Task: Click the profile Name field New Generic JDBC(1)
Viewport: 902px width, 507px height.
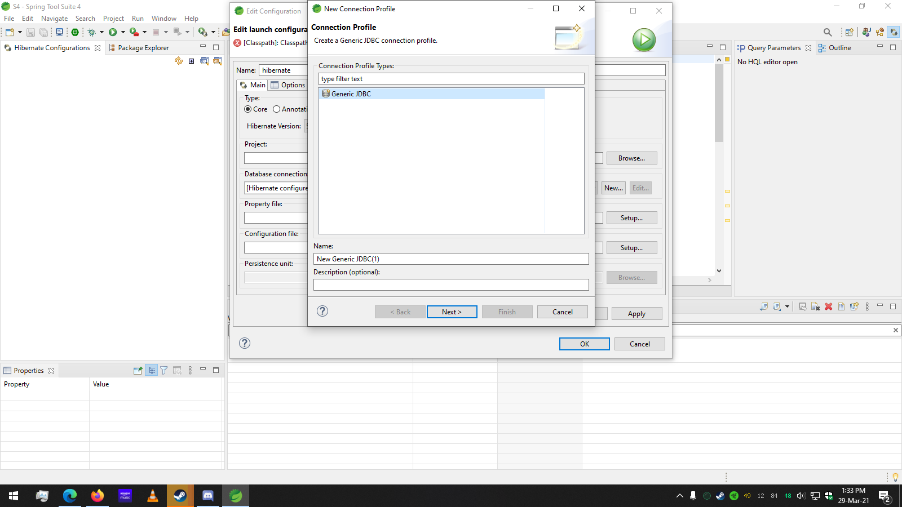Action: coord(451,259)
